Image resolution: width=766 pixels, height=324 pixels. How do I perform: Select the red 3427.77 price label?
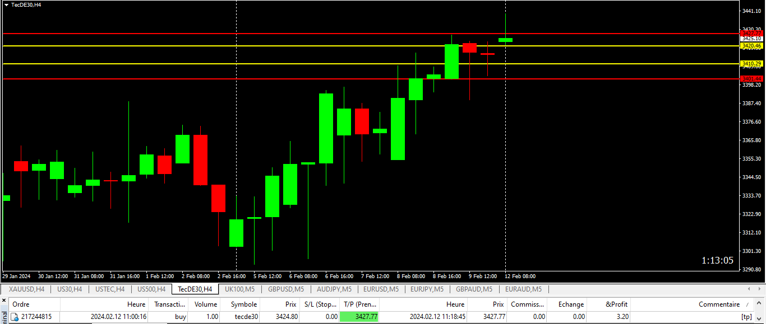[751, 34]
